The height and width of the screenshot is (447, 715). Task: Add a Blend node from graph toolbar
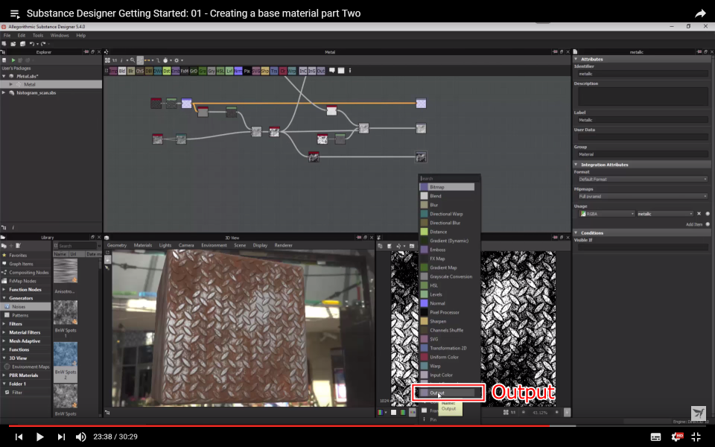(x=122, y=71)
